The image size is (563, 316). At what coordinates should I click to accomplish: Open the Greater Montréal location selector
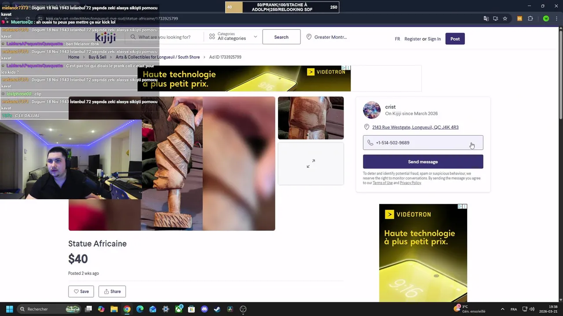coord(327,37)
